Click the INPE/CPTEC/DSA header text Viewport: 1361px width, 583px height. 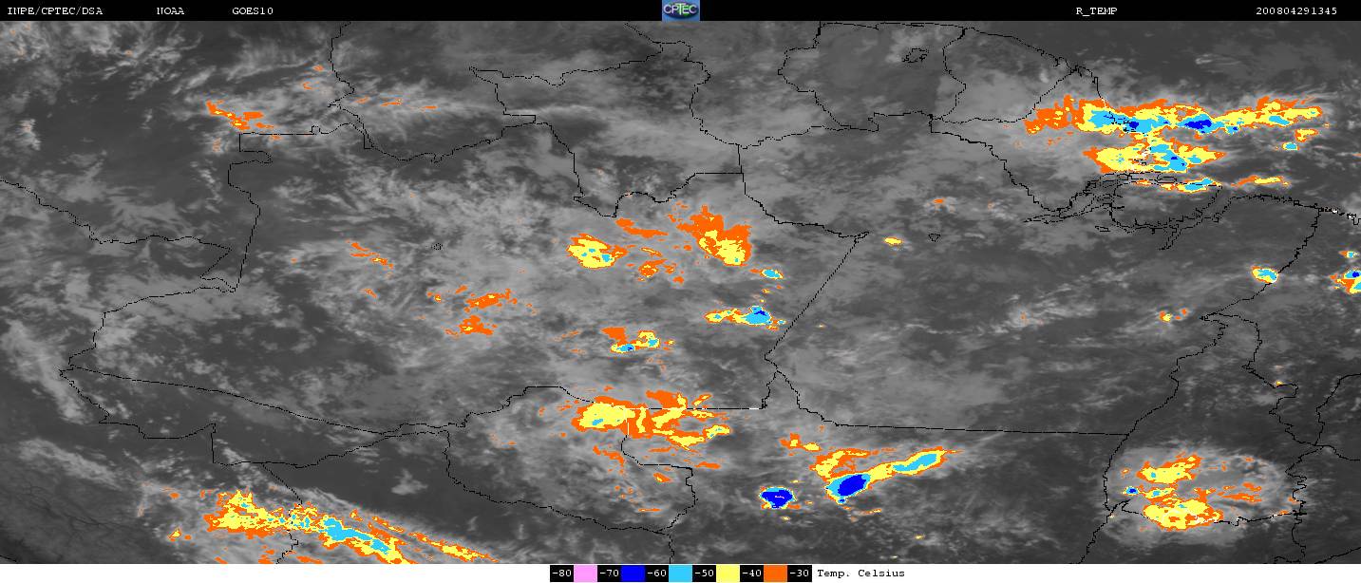click(54, 11)
